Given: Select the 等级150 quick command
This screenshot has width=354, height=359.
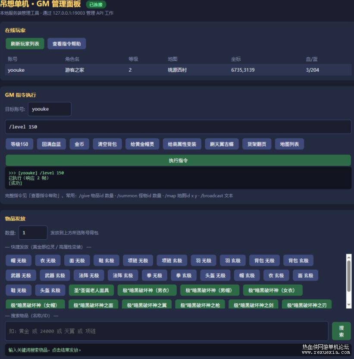Looking at the screenshot, I should [x=19, y=144].
